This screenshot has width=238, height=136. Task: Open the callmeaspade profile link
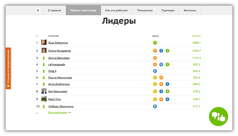(x=57, y=64)
